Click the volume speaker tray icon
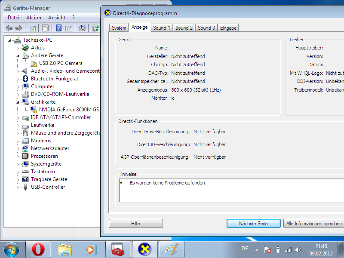 [298, 250]
